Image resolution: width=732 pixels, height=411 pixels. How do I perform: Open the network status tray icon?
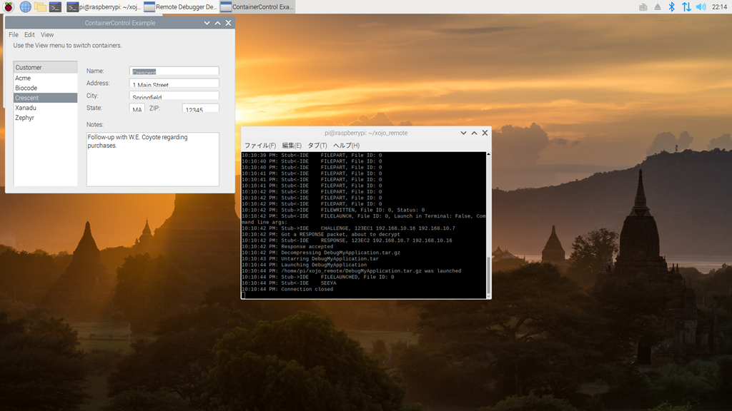pyautogui.click(x=686, y=6)
